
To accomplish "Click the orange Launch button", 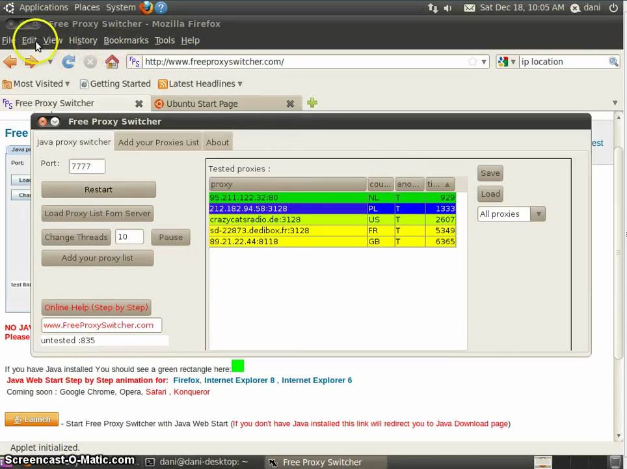I will [32, 419].
